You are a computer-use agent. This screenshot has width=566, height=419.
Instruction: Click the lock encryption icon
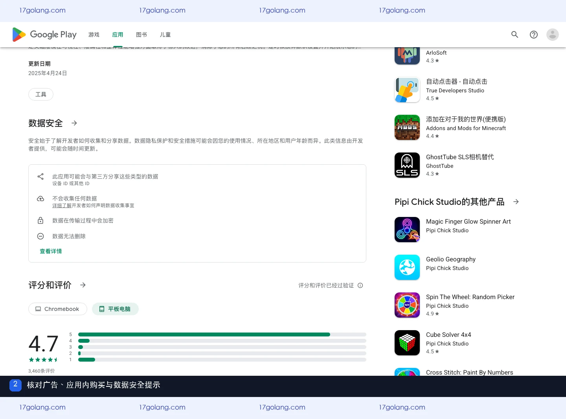click(x=40, y=221)
